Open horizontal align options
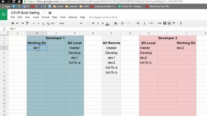Image resolution: width=207 pixels, height=116 pixels. pos(138,23)
